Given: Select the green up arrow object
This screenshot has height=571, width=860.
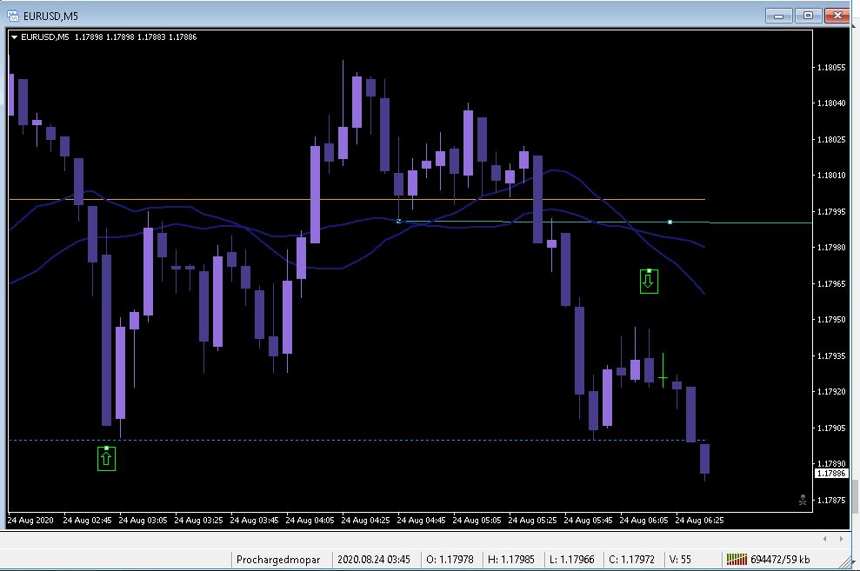Looking at the screenshot, I should point(106,459).
